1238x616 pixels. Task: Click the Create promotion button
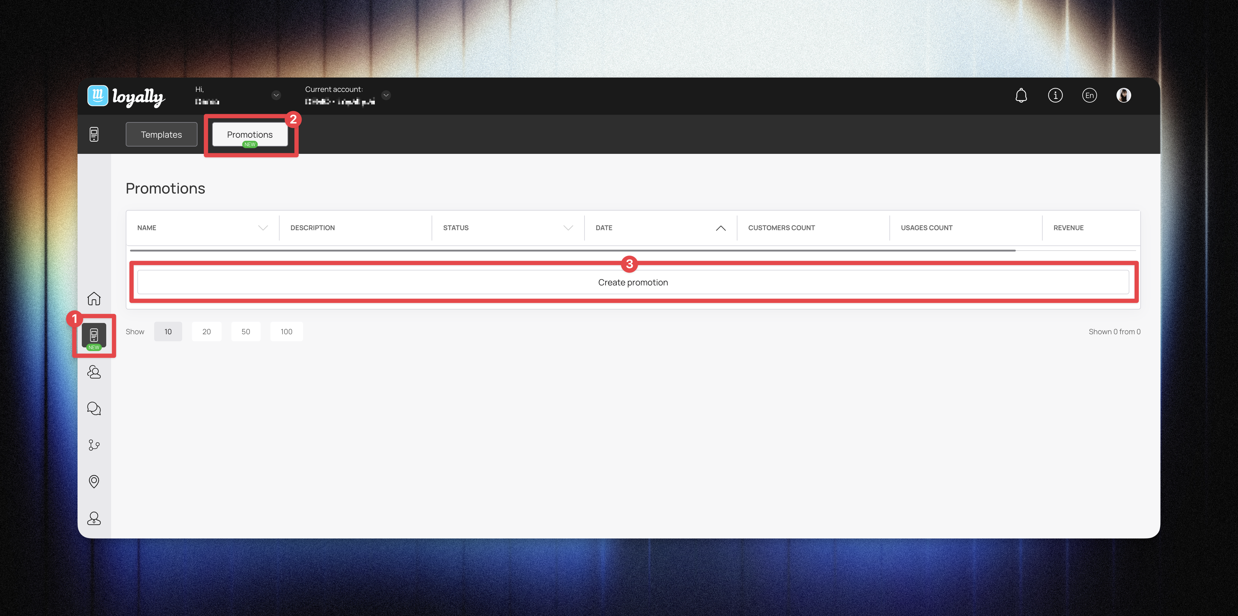[x=632, y=283]
